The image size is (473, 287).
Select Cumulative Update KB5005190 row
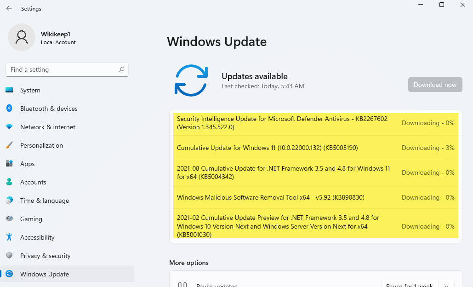click(315, 148)
